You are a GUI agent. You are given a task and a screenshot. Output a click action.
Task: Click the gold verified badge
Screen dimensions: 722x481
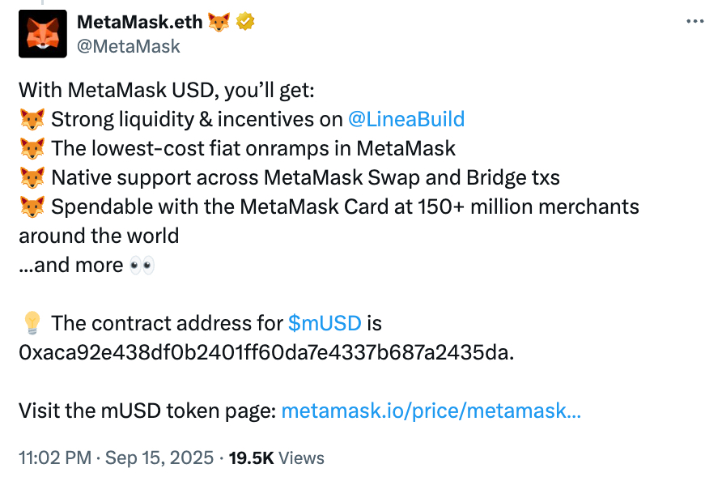coord(245,22)
